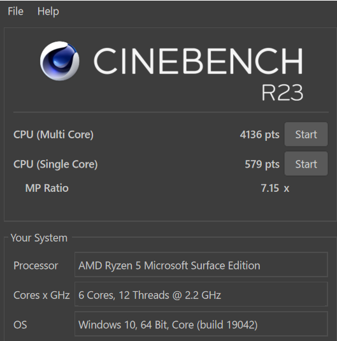337x341 pixels.
Task: Click the OS label
Action: pyautogui.click(x=20, y=325)
